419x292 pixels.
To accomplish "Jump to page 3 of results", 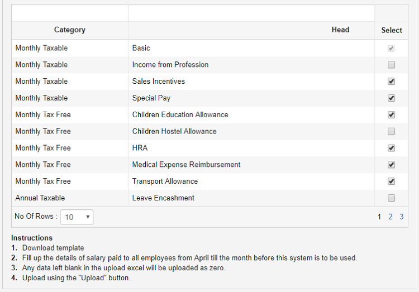I will tap(401, 217).
